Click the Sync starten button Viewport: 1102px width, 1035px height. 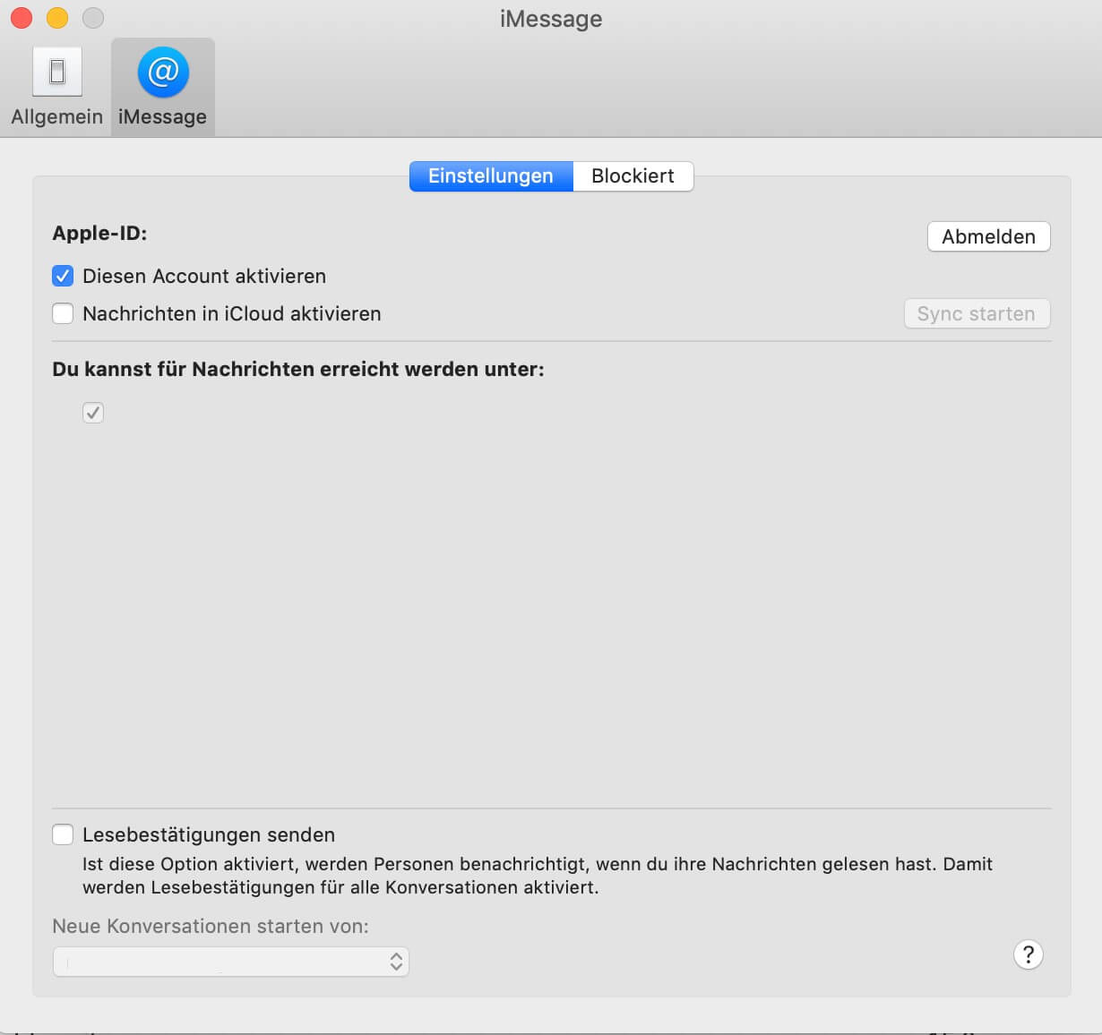coord(977,313)
